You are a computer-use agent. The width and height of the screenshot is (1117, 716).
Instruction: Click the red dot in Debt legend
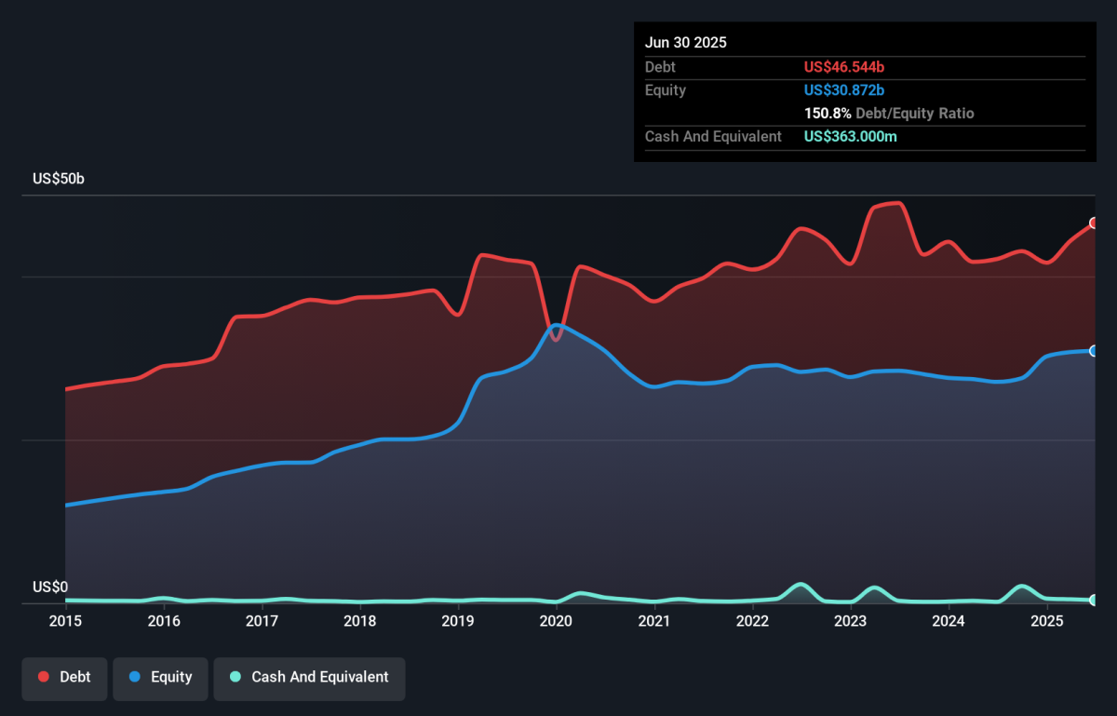[x=44, y=677]
